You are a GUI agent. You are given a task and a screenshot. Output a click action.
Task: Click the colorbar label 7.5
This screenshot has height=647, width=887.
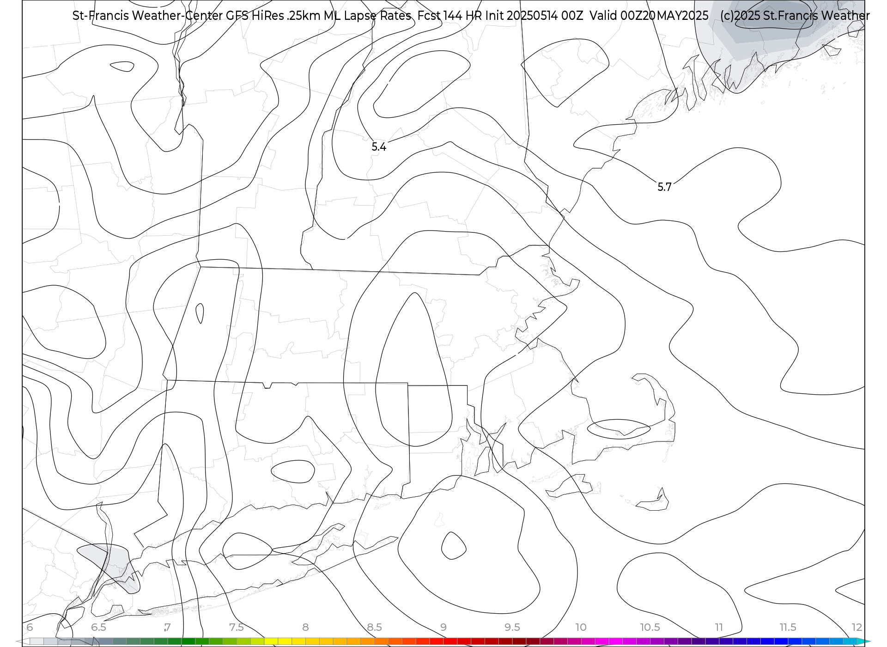tap(236, 627)
